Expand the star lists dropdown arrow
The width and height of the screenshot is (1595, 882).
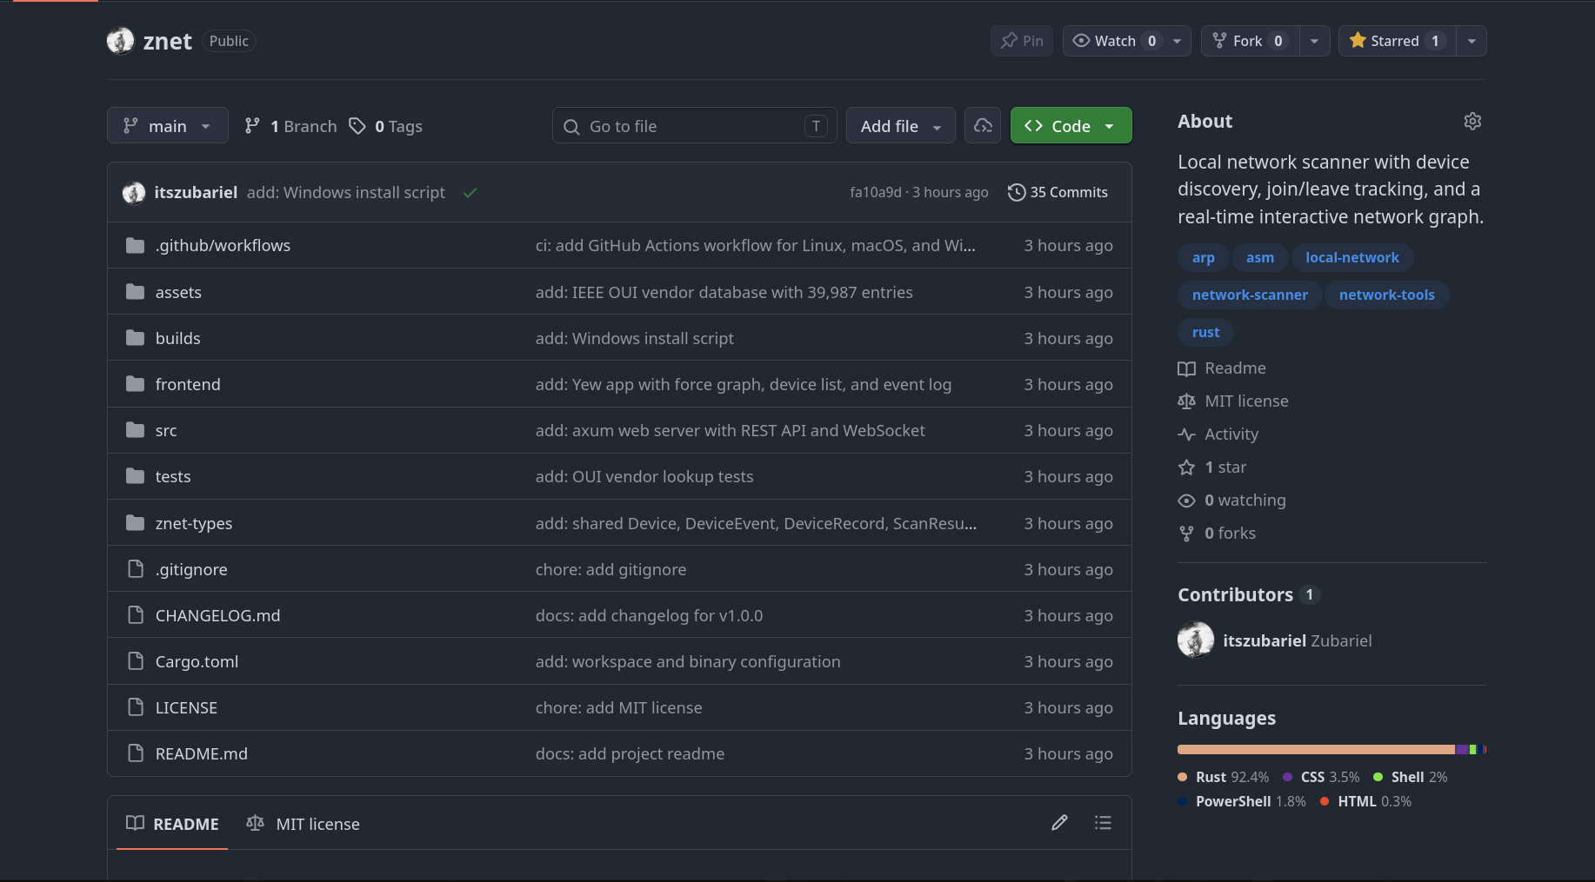pyautogui.click(x=1472, y=41)
